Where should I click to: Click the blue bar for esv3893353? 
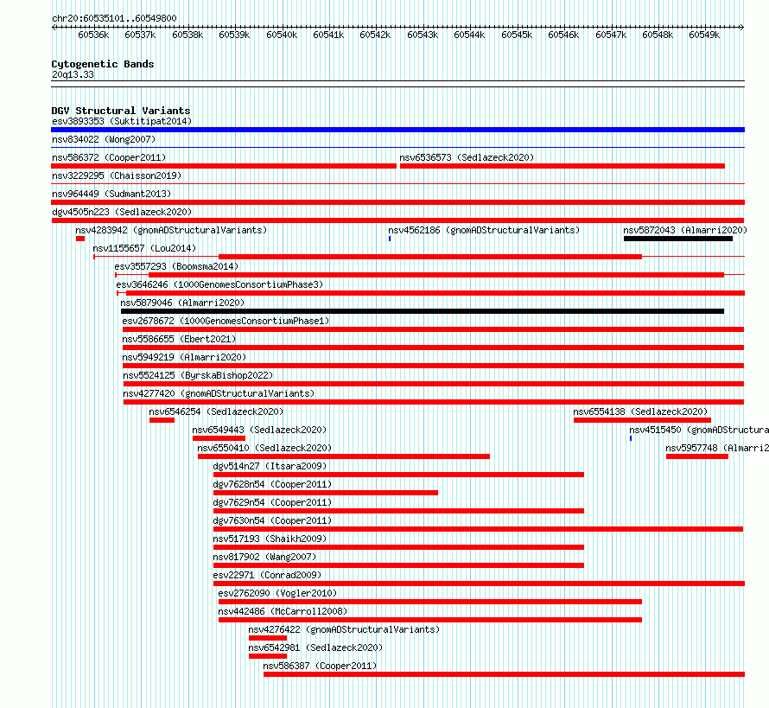(397, 130)
